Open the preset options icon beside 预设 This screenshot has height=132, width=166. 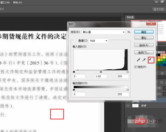(129, 32)
